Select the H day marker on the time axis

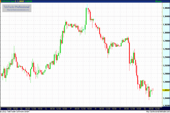tap(95, 108)
